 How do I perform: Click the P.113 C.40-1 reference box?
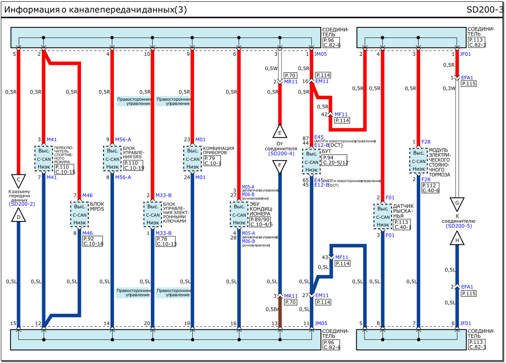point(402,225)
